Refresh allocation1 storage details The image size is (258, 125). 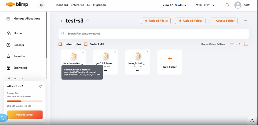click(41, 86)
